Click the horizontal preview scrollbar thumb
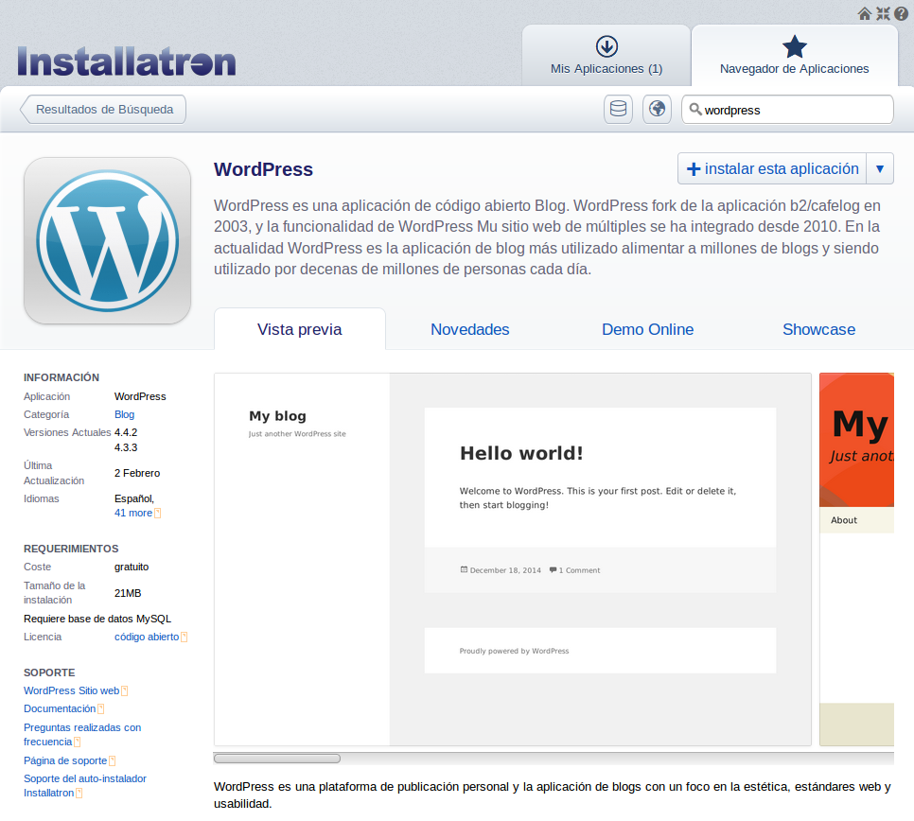914x821 pixels. [x=277, y=758]
